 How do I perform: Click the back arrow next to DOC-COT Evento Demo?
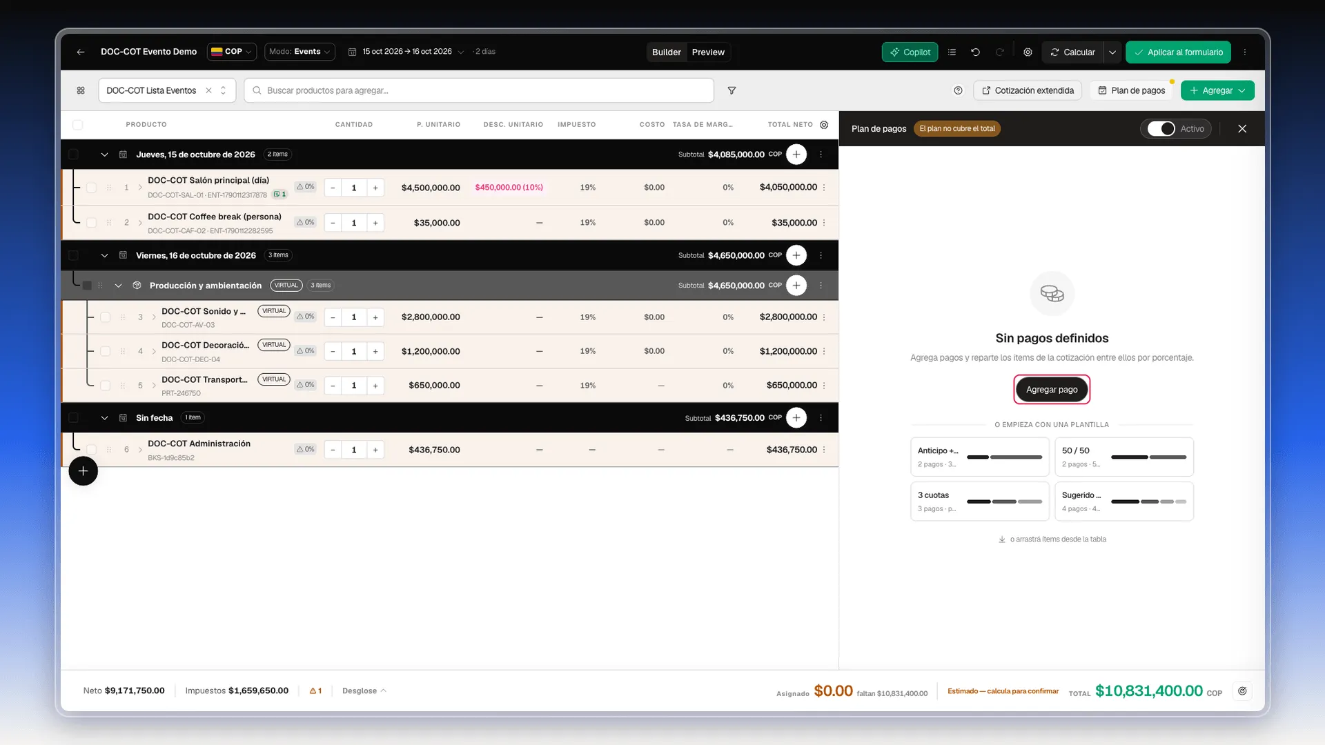[81, 52]
